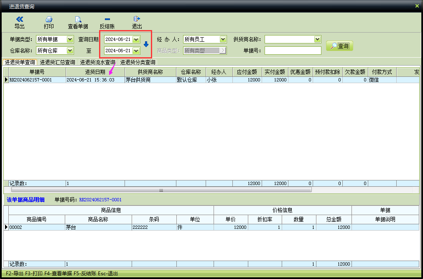This screenshot has width=423, height=279.
Task: Switch to 进退货流水查询 tab
Action: (x=97, y=62)
